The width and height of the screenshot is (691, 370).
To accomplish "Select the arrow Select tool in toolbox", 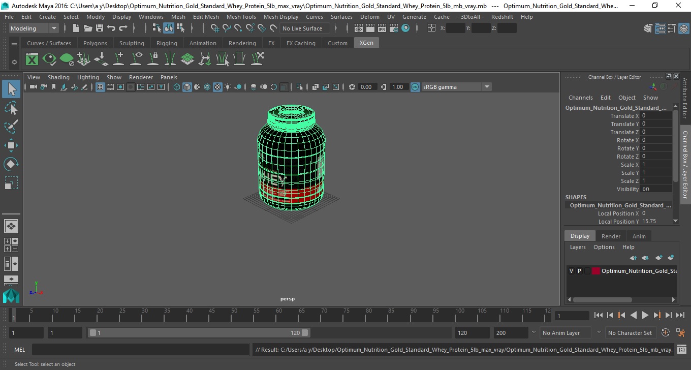I will point(11,89).
